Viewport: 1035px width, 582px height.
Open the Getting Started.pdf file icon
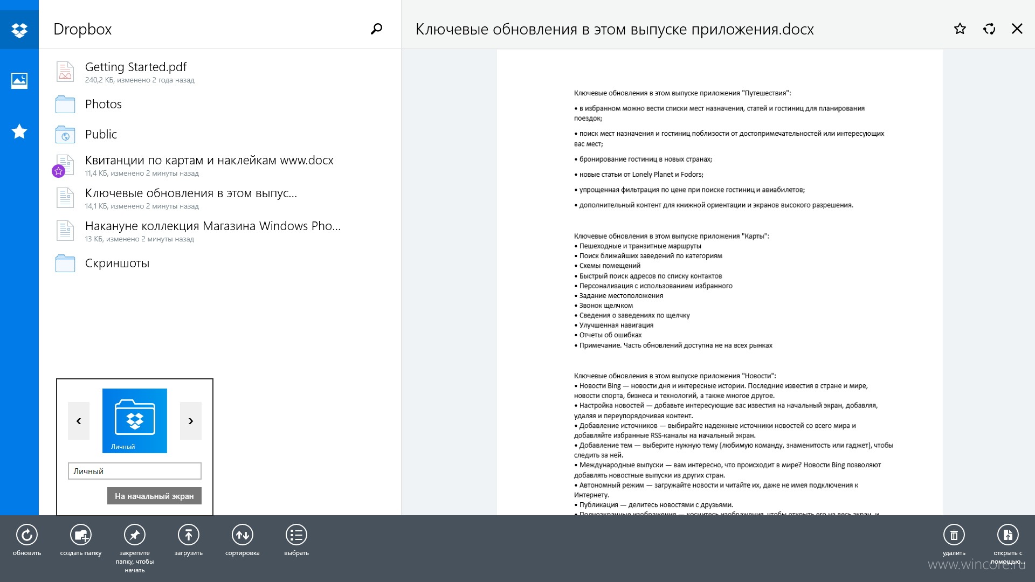click(x=65, y=72)
